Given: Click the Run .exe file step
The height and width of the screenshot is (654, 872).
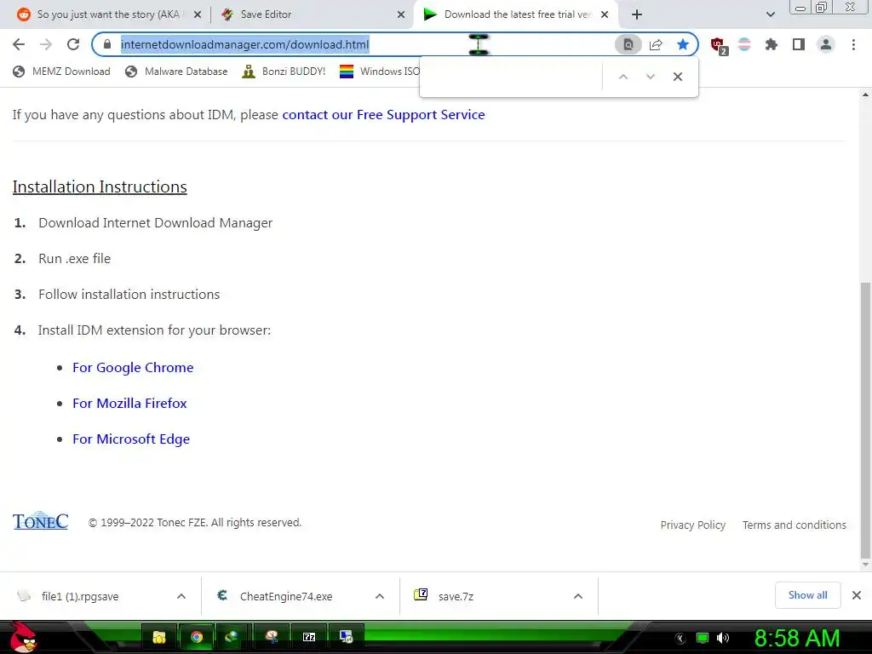Looking at the screenshot, I should (75, 259).
